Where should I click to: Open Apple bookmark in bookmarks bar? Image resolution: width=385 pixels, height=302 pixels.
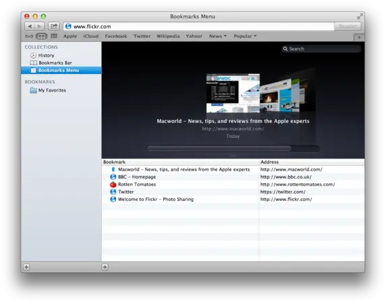click(x=70, y=36)
